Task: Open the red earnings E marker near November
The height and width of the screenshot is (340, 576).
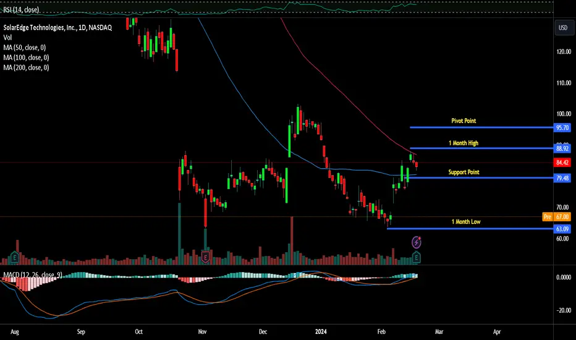Action: 205,257
